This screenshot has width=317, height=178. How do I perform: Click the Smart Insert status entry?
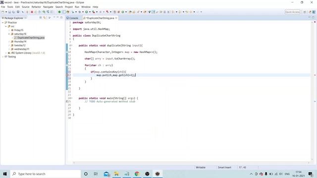(x=224, y=168)
